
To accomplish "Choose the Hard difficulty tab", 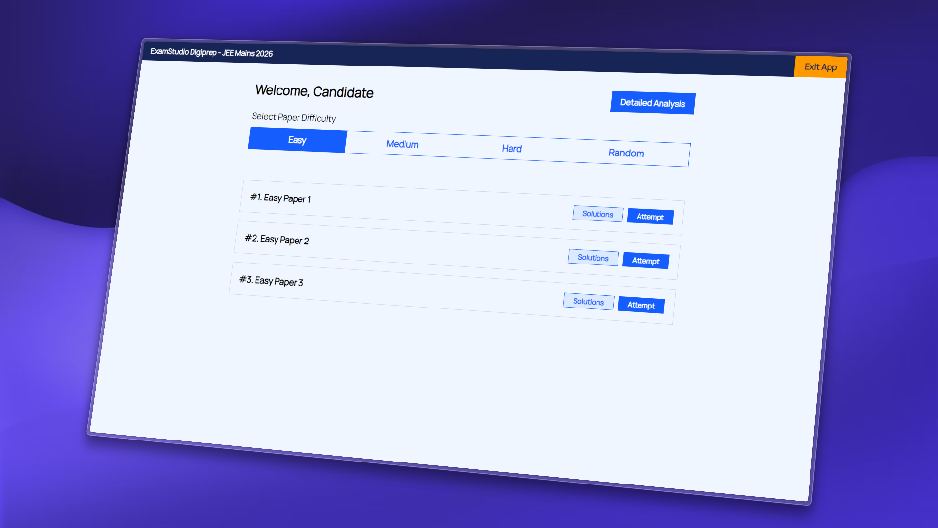I will [512, 149].
